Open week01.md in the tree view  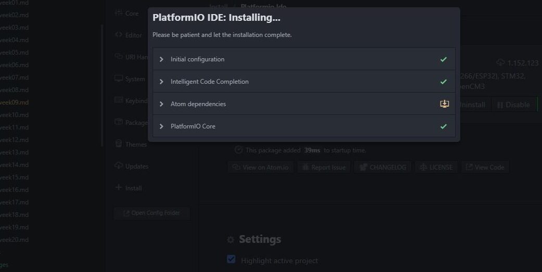click(x=14, y=3)
